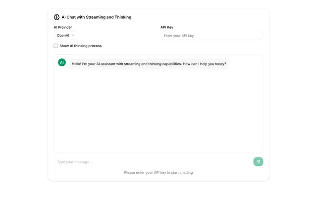The image size is (317, 198).
Task: Click the 'Show AI thinking process' label text
Action: pos(81,46)
